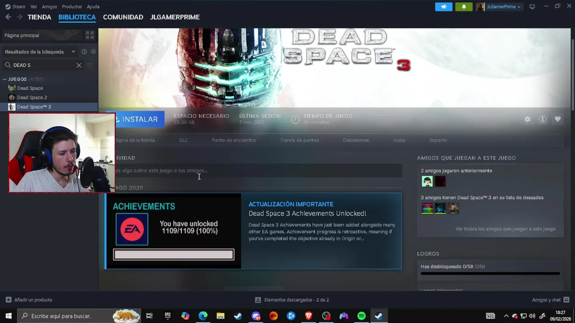Click the favorite heart icon
575x323 pixels.
click(557, 119)
